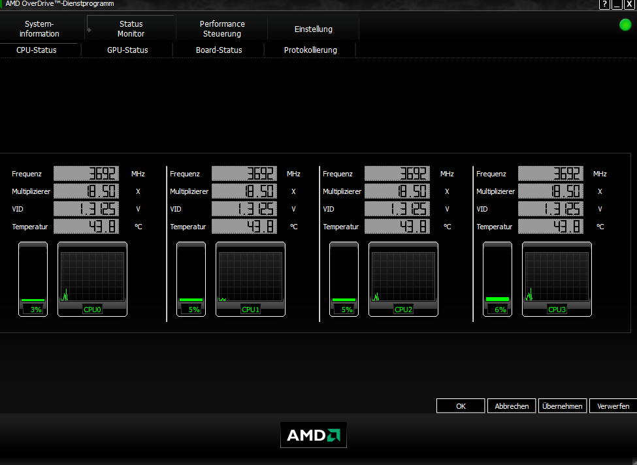637x465 pixels.
Task: Click the CPU1 VID value 1.3125
Action: point(244,209)
